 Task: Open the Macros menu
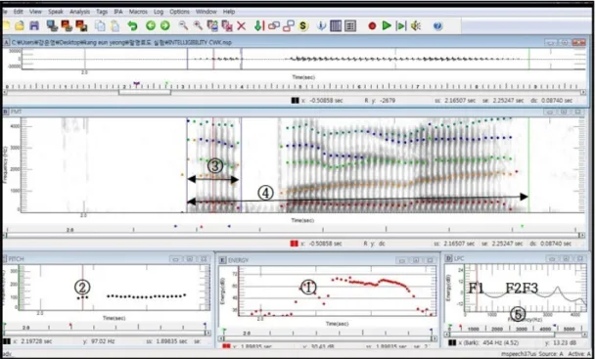point(138,12)
